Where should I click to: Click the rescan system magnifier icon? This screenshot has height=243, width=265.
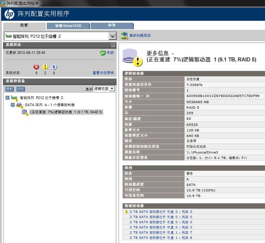[124, 35]
